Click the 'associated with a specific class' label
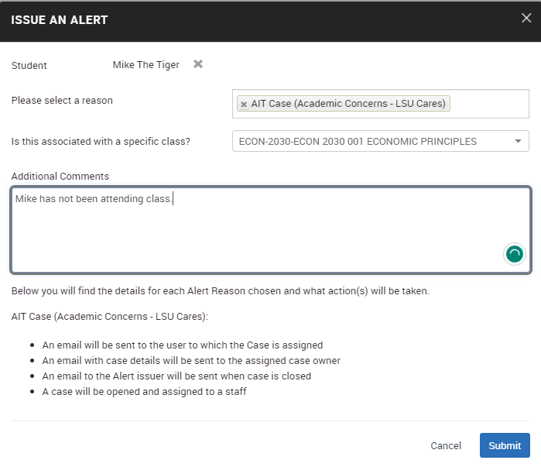 point(101,142)
